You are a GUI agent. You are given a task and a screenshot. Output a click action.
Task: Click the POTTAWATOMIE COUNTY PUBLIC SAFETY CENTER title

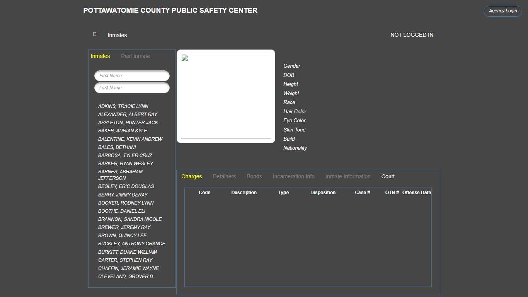[x=170, y=10]
